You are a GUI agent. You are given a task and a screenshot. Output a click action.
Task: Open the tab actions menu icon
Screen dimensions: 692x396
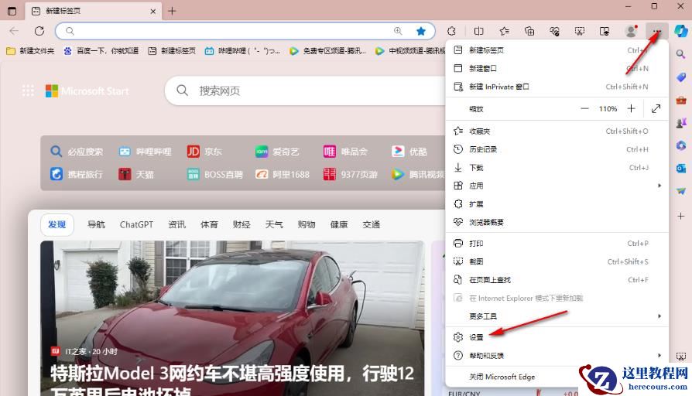tap(12, 11)
